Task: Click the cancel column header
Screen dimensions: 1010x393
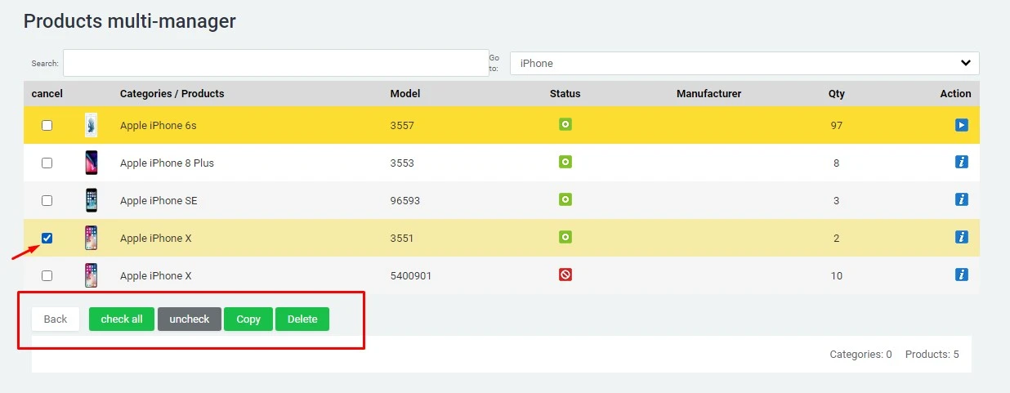Action: tap(47, 93)
